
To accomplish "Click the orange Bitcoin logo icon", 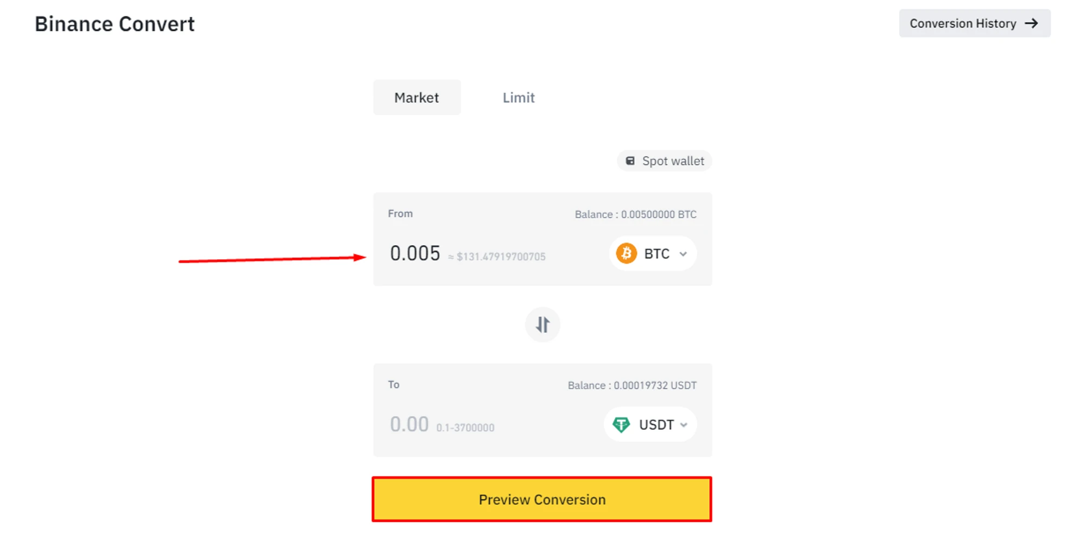I will [x=626, y=253].
